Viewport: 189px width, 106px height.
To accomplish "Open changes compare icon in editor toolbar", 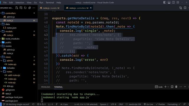I will [180, 8].
